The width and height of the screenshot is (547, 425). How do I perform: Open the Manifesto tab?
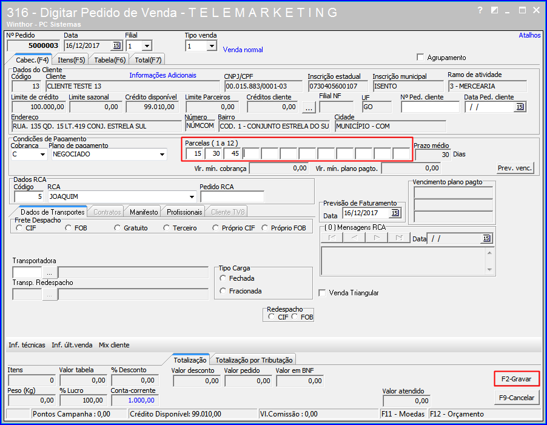(144, 212)
